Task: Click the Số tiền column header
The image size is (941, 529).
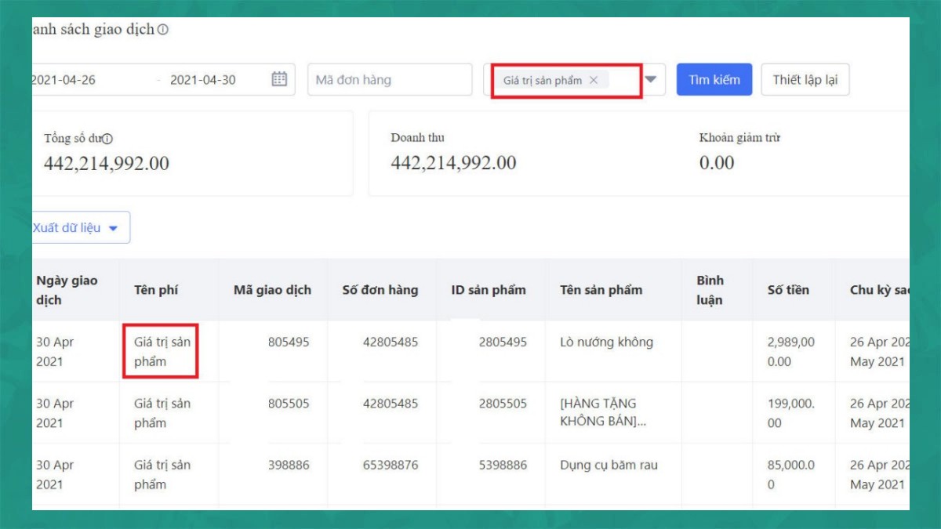Action: (x=787, y=290)
